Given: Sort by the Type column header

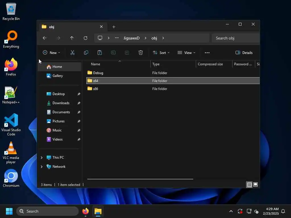Looking at the screenshot, I should point(173,64).
